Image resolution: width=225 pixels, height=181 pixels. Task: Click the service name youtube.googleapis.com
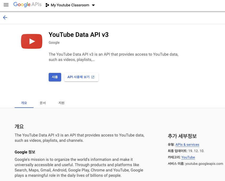point(204,164)
